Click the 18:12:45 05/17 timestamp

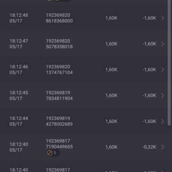point(19,95)
